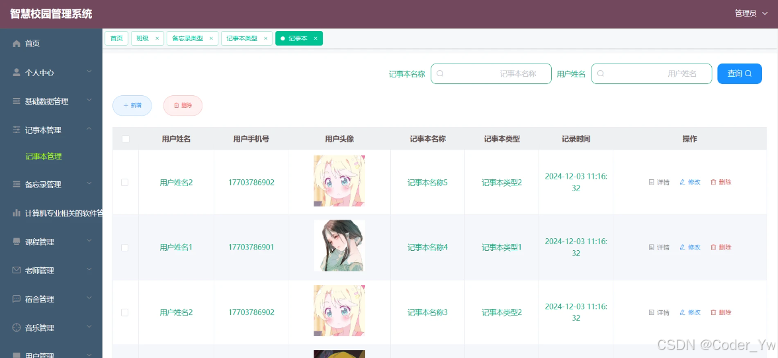Viewport: 778px width, 358px height.
Task: Expand the 老师管理 menu chevron
Action: click(89, 270)
